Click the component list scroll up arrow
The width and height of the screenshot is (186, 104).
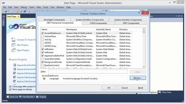[x=144, y=29]
